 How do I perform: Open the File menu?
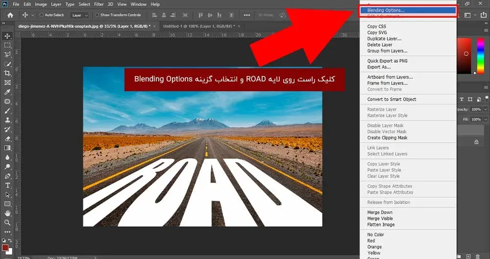click(16, 4)
